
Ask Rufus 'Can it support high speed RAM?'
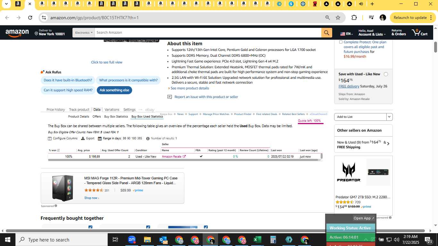68,90
